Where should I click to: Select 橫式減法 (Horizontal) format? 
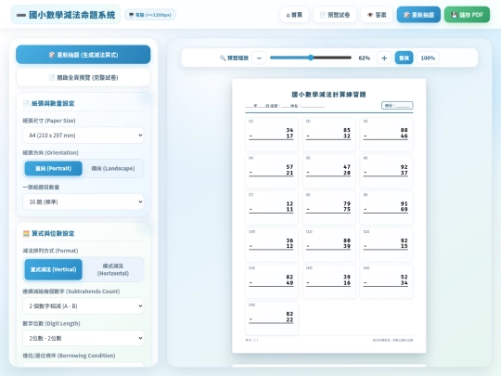click(x=113, y=269)
